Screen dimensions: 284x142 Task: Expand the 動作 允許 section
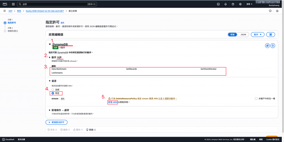coord(50,57)
